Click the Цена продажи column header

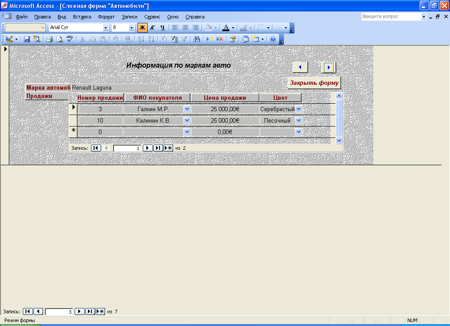[225, 98]
